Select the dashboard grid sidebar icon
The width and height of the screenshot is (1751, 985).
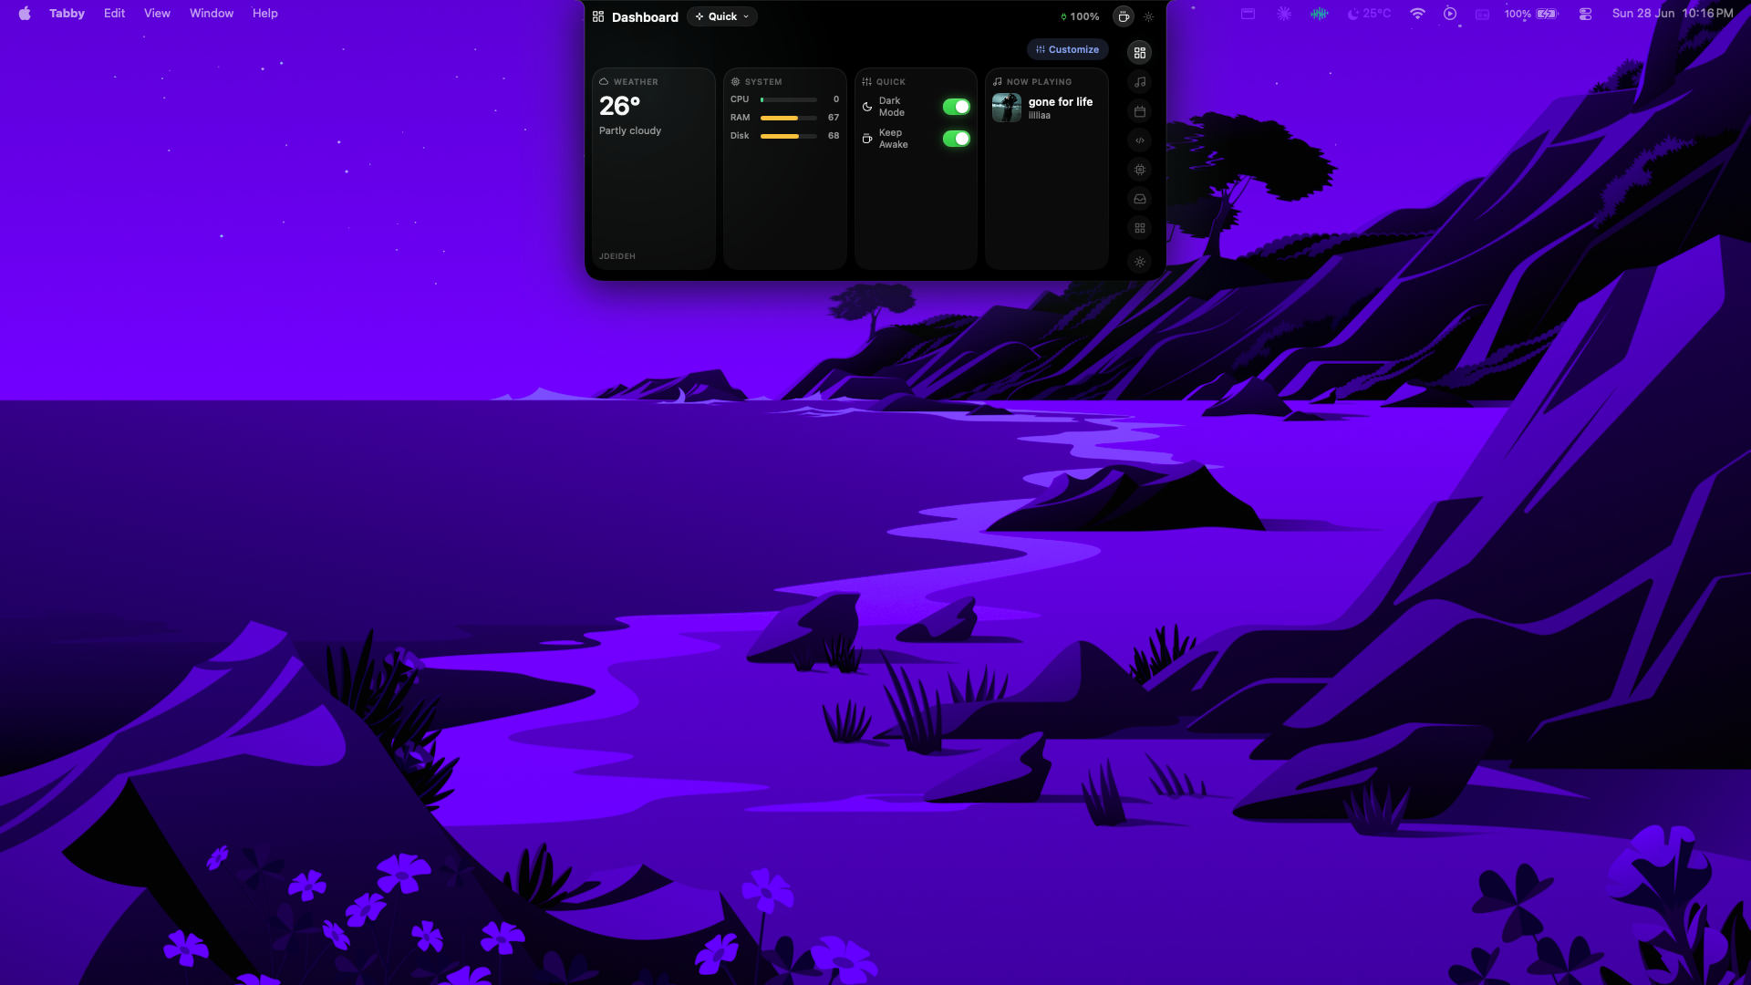click(1140, 53)
